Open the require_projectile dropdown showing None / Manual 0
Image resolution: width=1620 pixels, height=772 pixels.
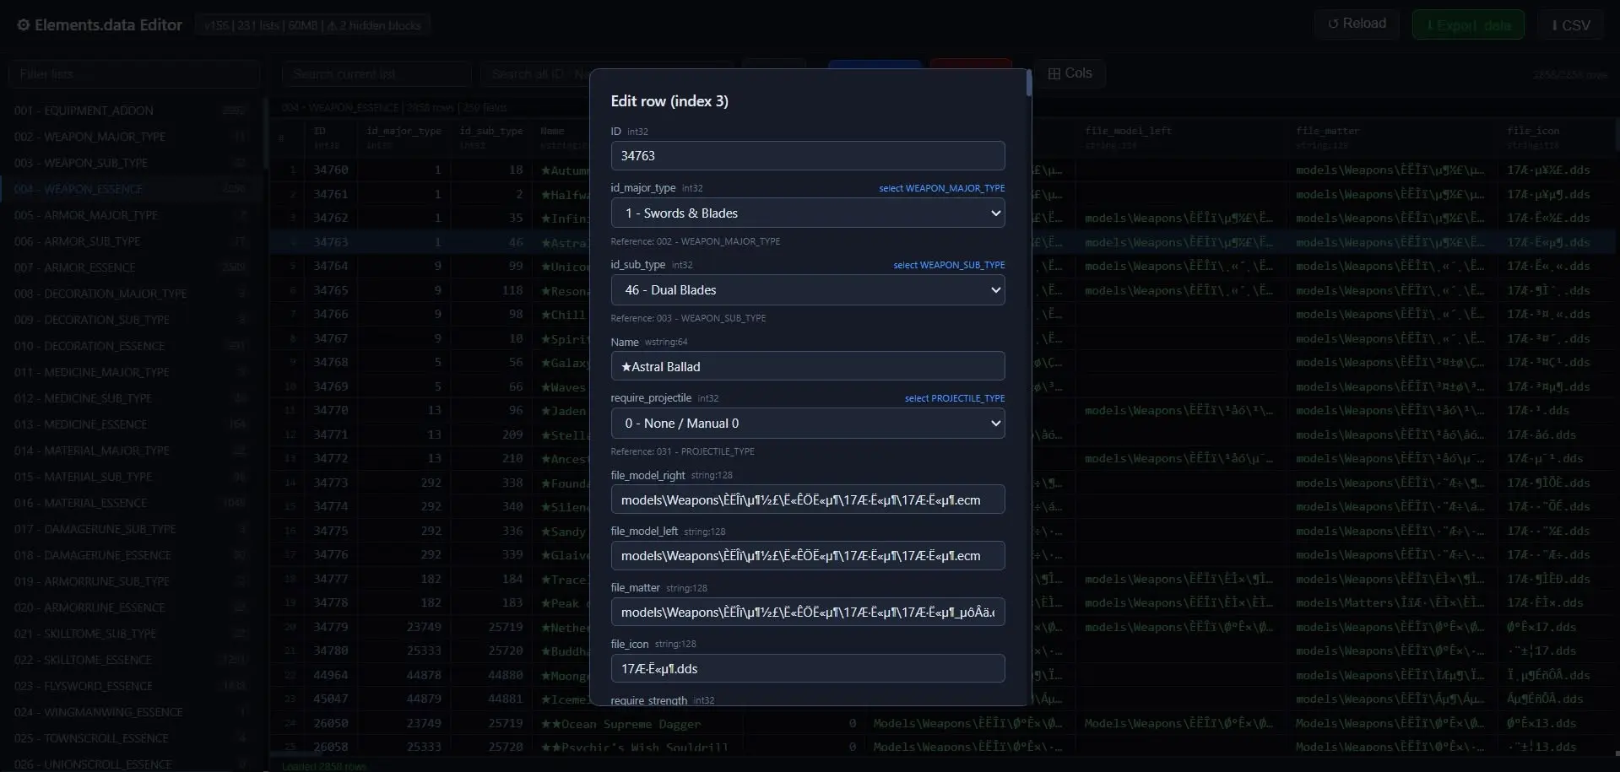pyautogui.click(x=807, y=423)
